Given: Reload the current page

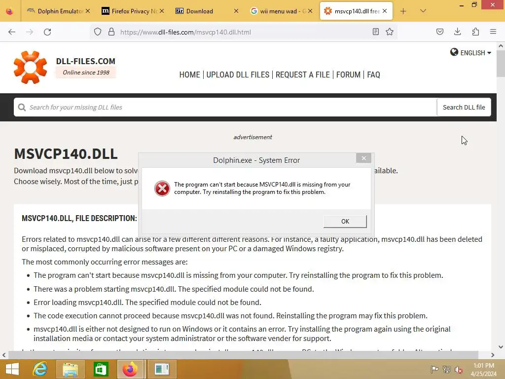Looking at the screenshot, I should tap(47, 32).
